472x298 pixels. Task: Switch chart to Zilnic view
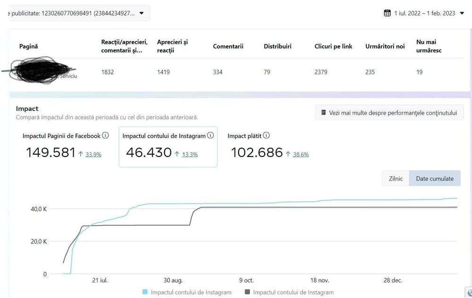(x=396, y=179)
